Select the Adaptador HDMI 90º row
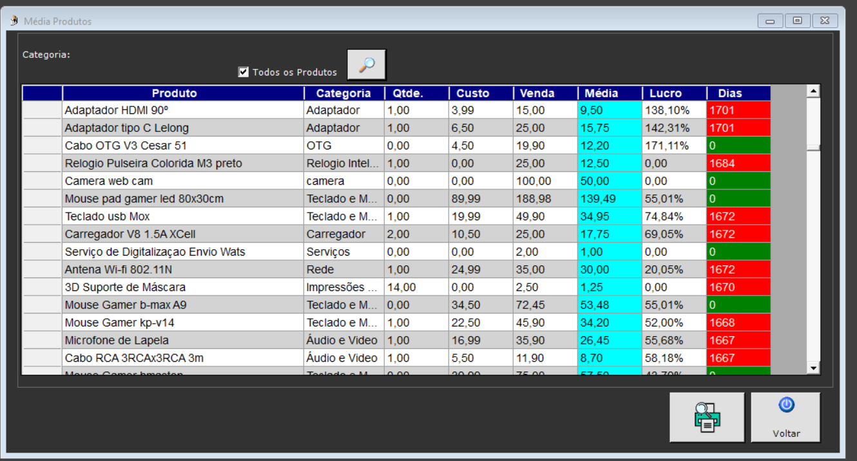 (116, 110)
